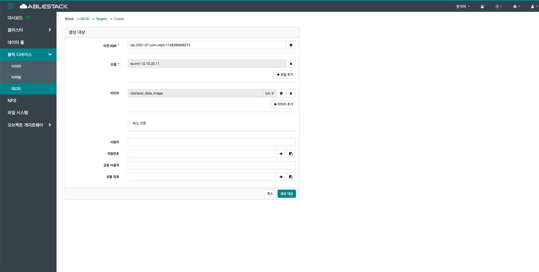Image resolution: width=539 pixels, height=272 pixels.
Task: Show the 공통 암호 with eye icon
Action: coord(281,177)
